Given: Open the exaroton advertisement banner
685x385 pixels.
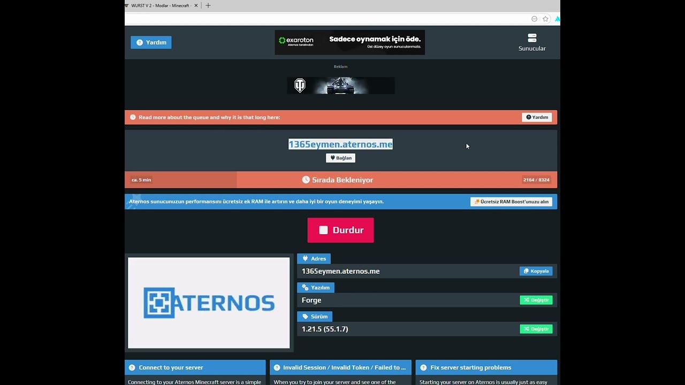Looking at the screenshot, I should pyautogui.click(x=350, y=42).
